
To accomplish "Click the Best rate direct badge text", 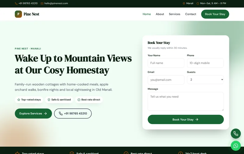I will click(x=91, y=100).
